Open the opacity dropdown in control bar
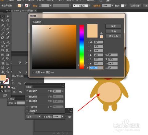This screenshot has width=148, height=135. tap(113, 6)
